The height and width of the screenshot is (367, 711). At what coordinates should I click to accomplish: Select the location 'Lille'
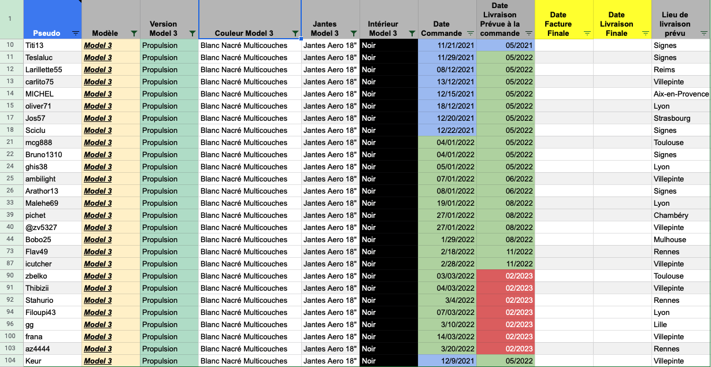click(681, 324)
